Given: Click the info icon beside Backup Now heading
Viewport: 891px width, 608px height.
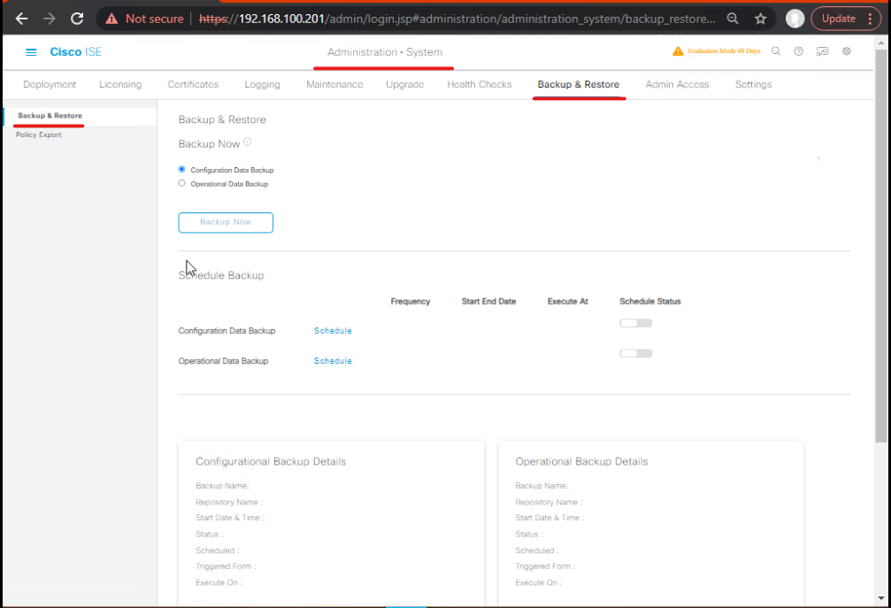Looking at the screenshot, I should 247,142.
